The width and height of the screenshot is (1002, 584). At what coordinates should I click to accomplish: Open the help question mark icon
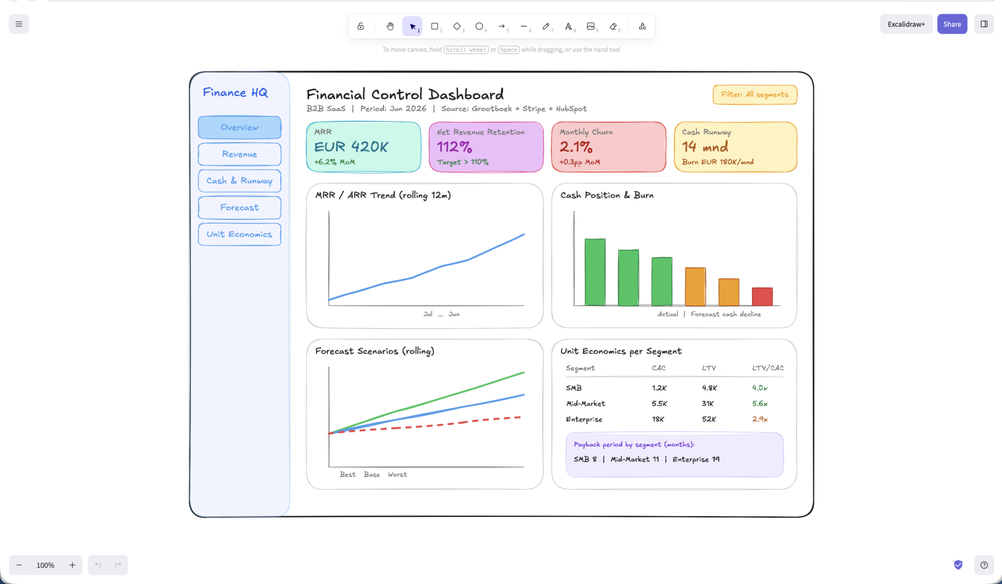(984, 565)
